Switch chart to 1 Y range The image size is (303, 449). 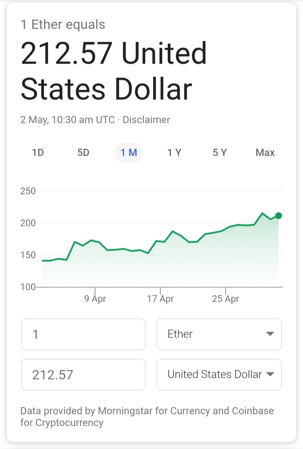point(174,153)
